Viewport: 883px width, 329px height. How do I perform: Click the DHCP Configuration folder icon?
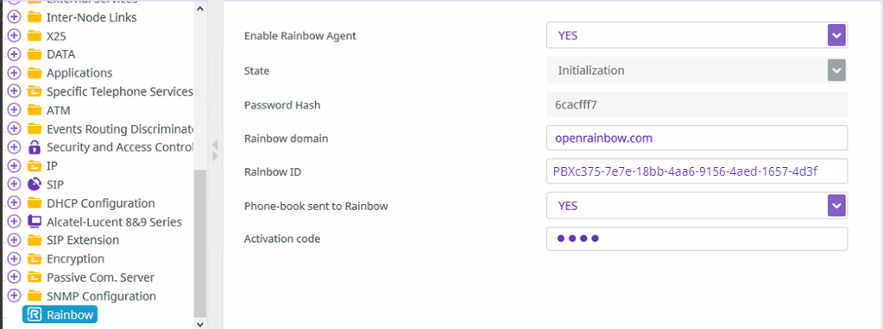pyautogui.click(x=35, y=202)
